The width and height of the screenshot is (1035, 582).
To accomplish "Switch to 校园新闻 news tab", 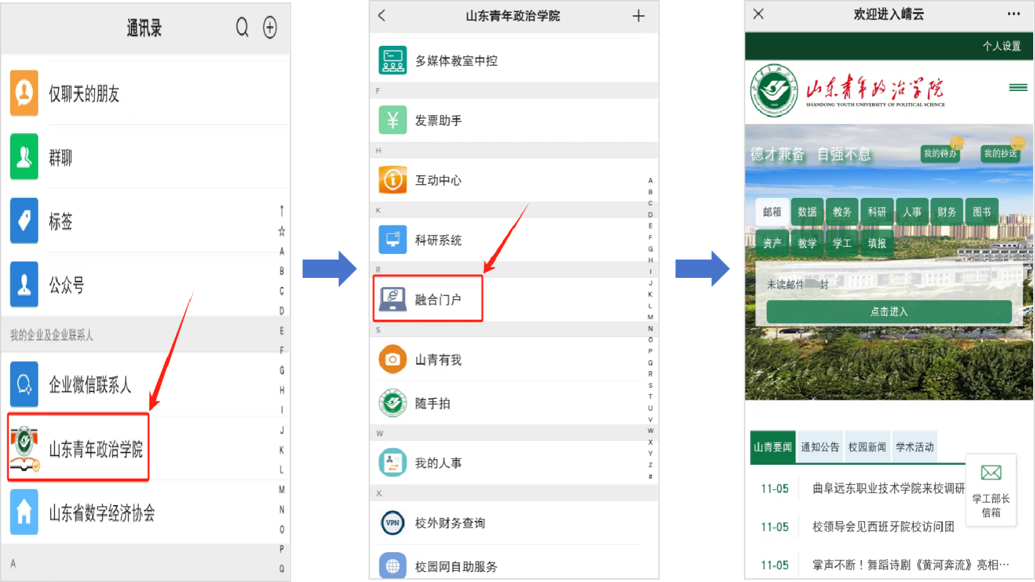I will click(x=867, y=447).
